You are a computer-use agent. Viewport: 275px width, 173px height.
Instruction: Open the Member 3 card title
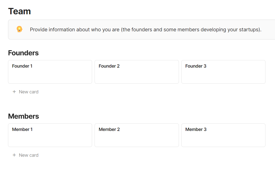click(x=196, y=129)
